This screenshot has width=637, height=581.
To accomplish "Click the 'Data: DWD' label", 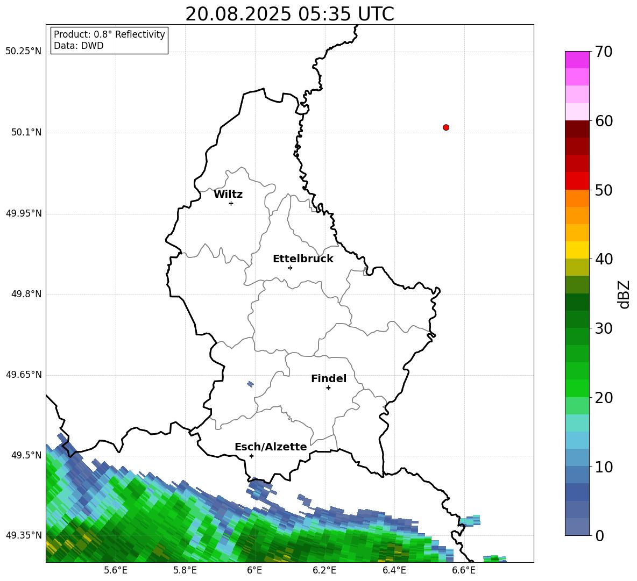I will coord(79,46).
